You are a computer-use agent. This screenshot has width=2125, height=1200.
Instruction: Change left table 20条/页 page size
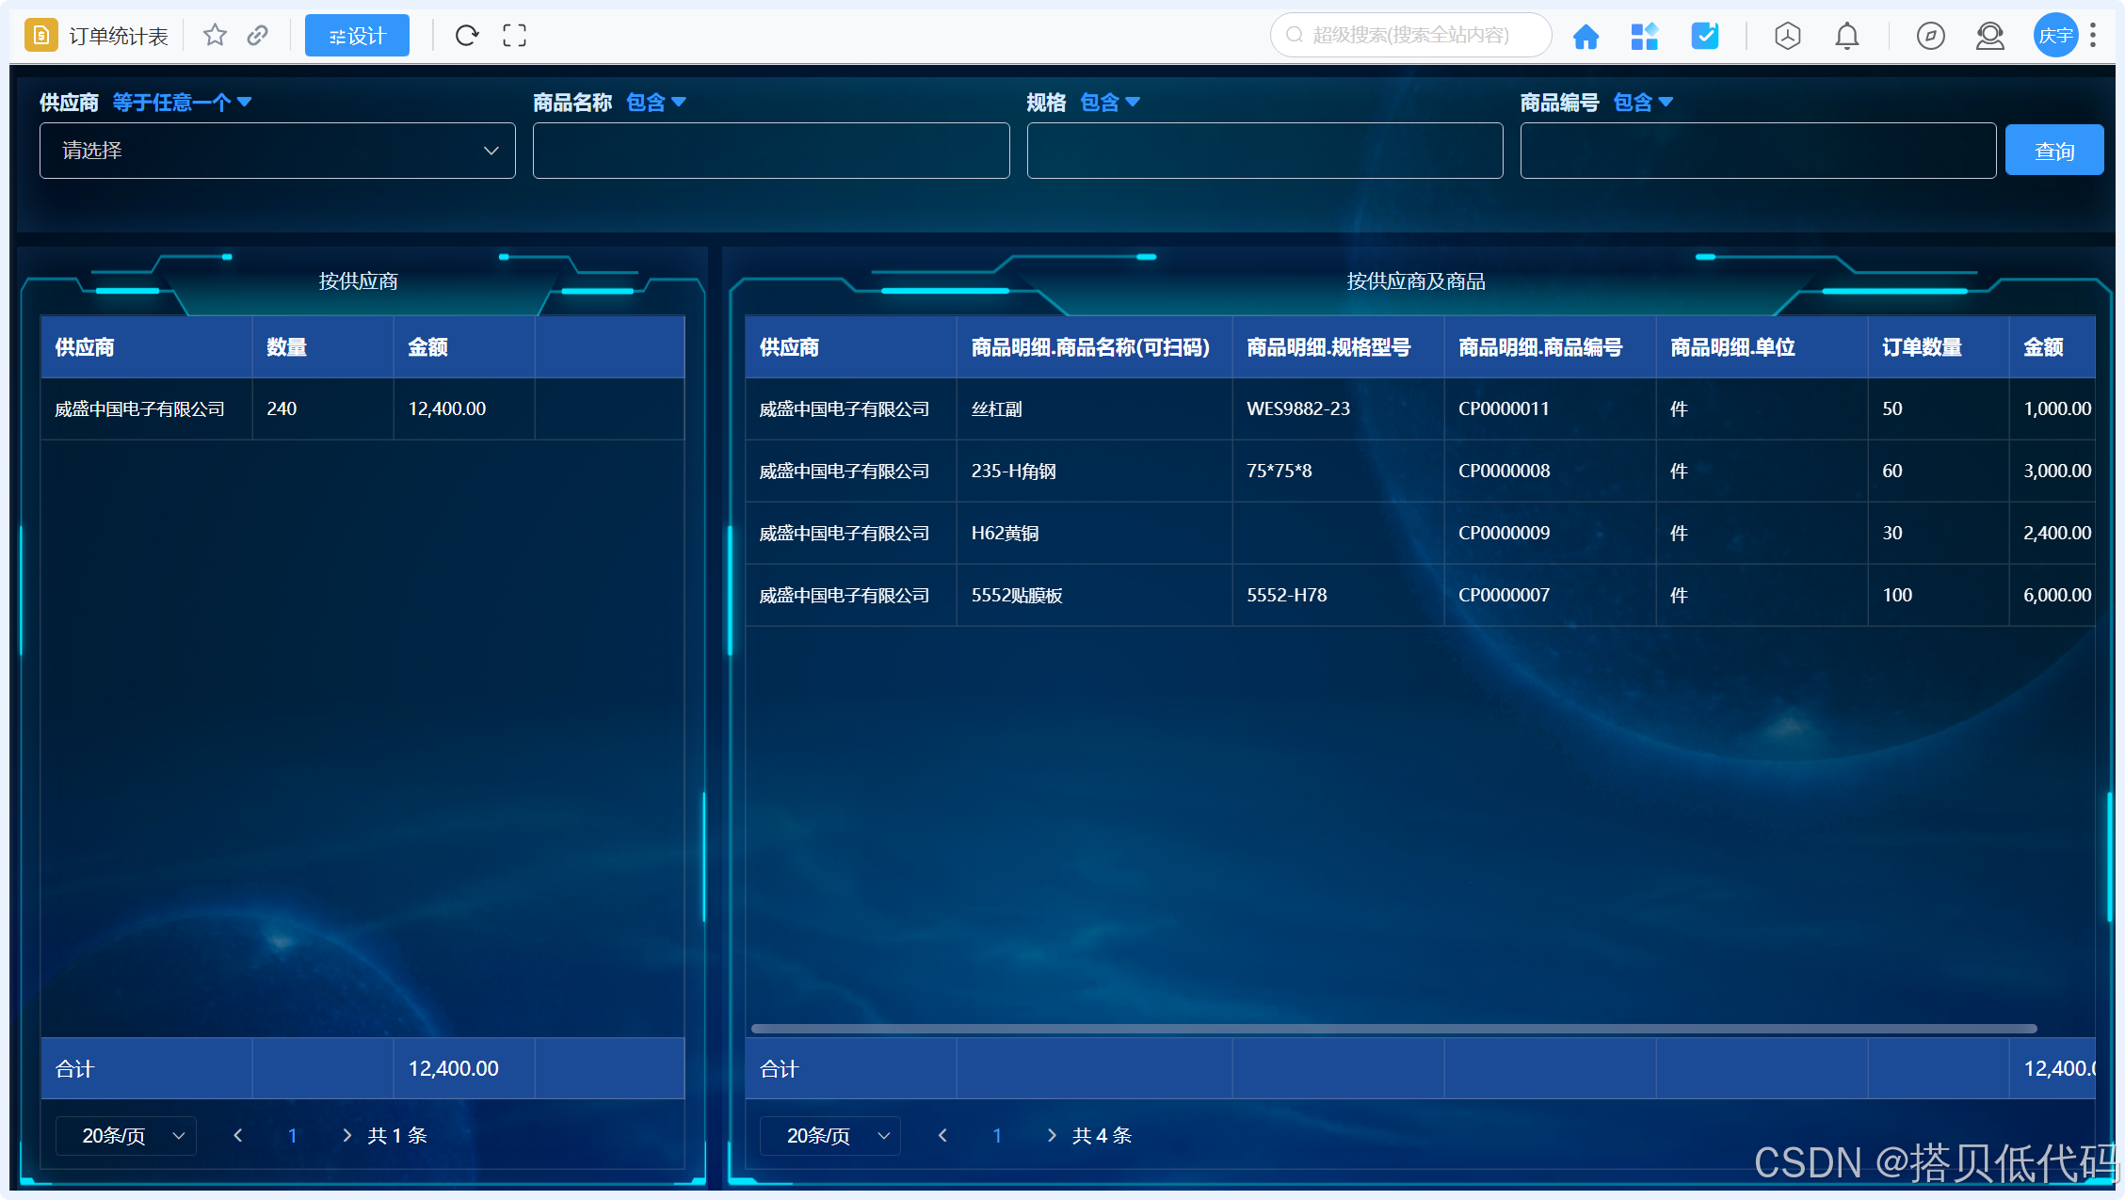coord(126,1136)
